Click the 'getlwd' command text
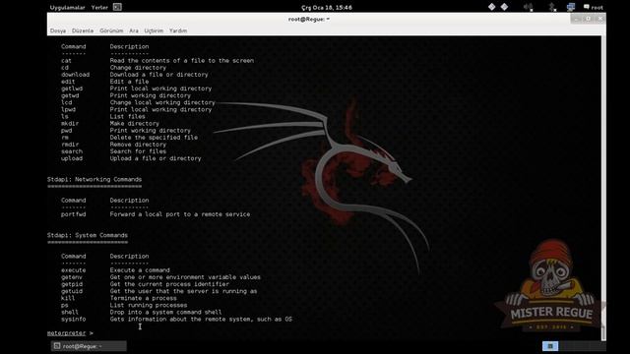This screenshot has height=354, width=630. pyautogui.click(x=72, y=88)
